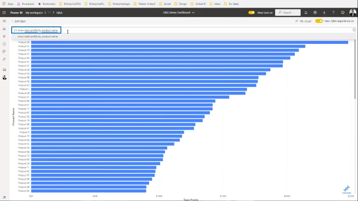The height and width of the screenshot is (201, 358).
Task: Select the Product 41 bar
Action: point(168,47)
